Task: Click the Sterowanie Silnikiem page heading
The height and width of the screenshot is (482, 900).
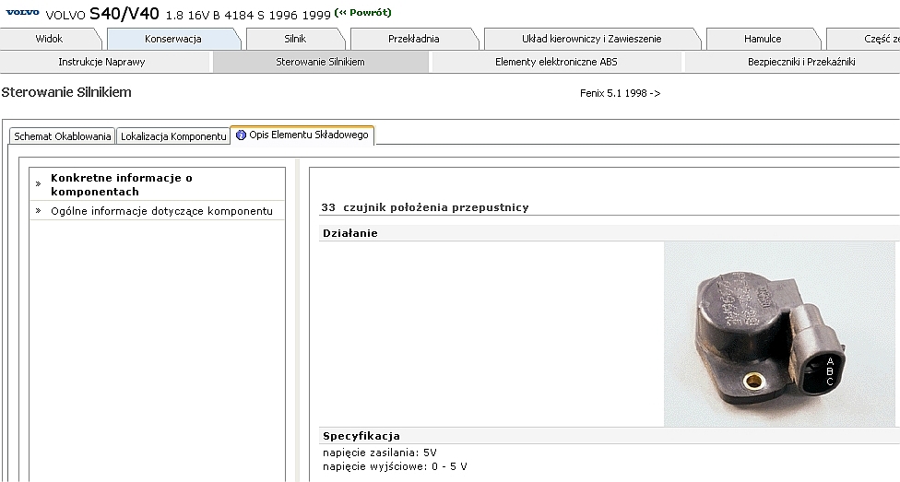Action: (66, 92)
